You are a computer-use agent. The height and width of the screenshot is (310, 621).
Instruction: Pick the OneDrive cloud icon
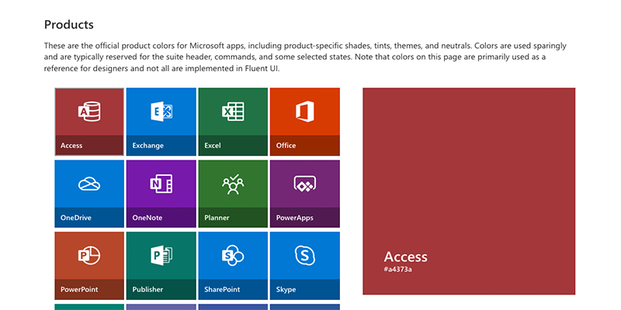point(89,184)
